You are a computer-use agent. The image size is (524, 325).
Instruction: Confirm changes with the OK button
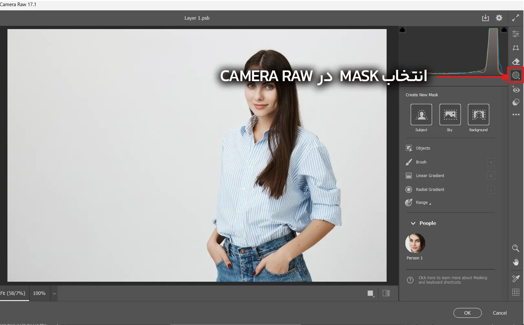467,313
